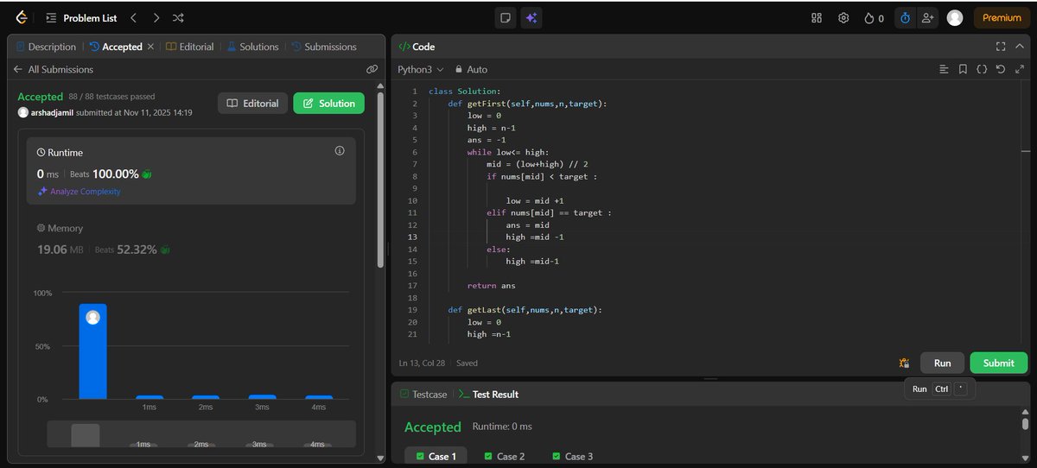Click code line 13 'high =mid -1'
This screenshot has height=468, width=1037.
tap(536, 237)
